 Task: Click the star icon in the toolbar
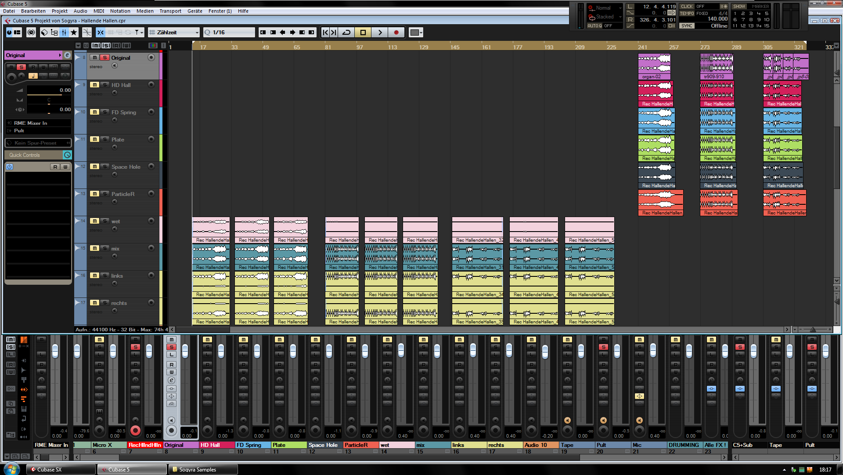[x=74, y=32]
